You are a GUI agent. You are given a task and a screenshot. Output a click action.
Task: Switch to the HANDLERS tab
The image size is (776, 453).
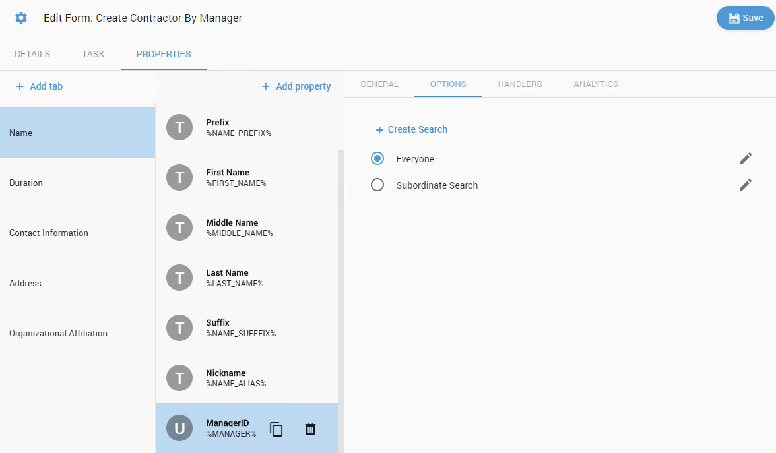click(x=519, y=84)
